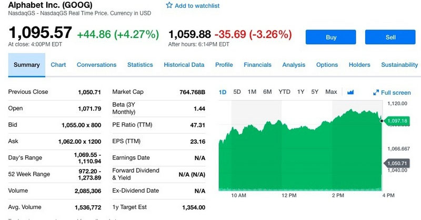Select the Financials tab
This screenshot has height=220, width=421.
[x=257, y=65]
